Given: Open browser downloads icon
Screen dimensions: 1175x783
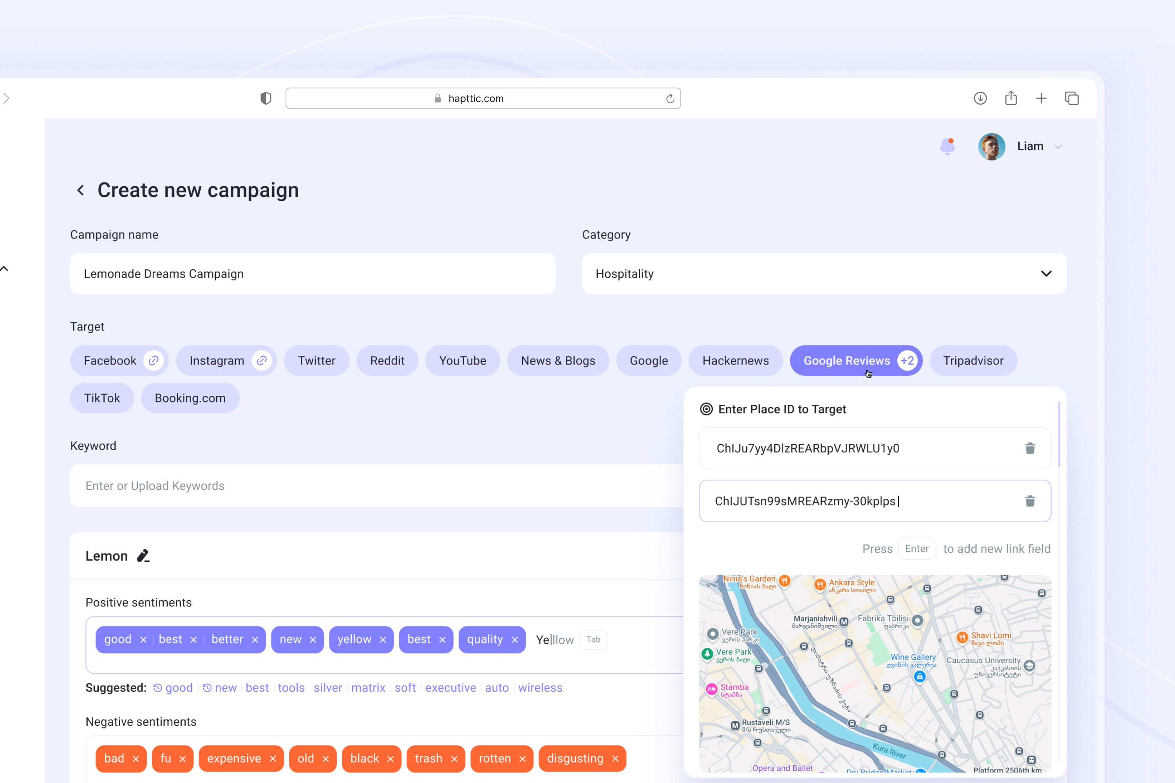Looking at the screenshot, I should [980, 98].
